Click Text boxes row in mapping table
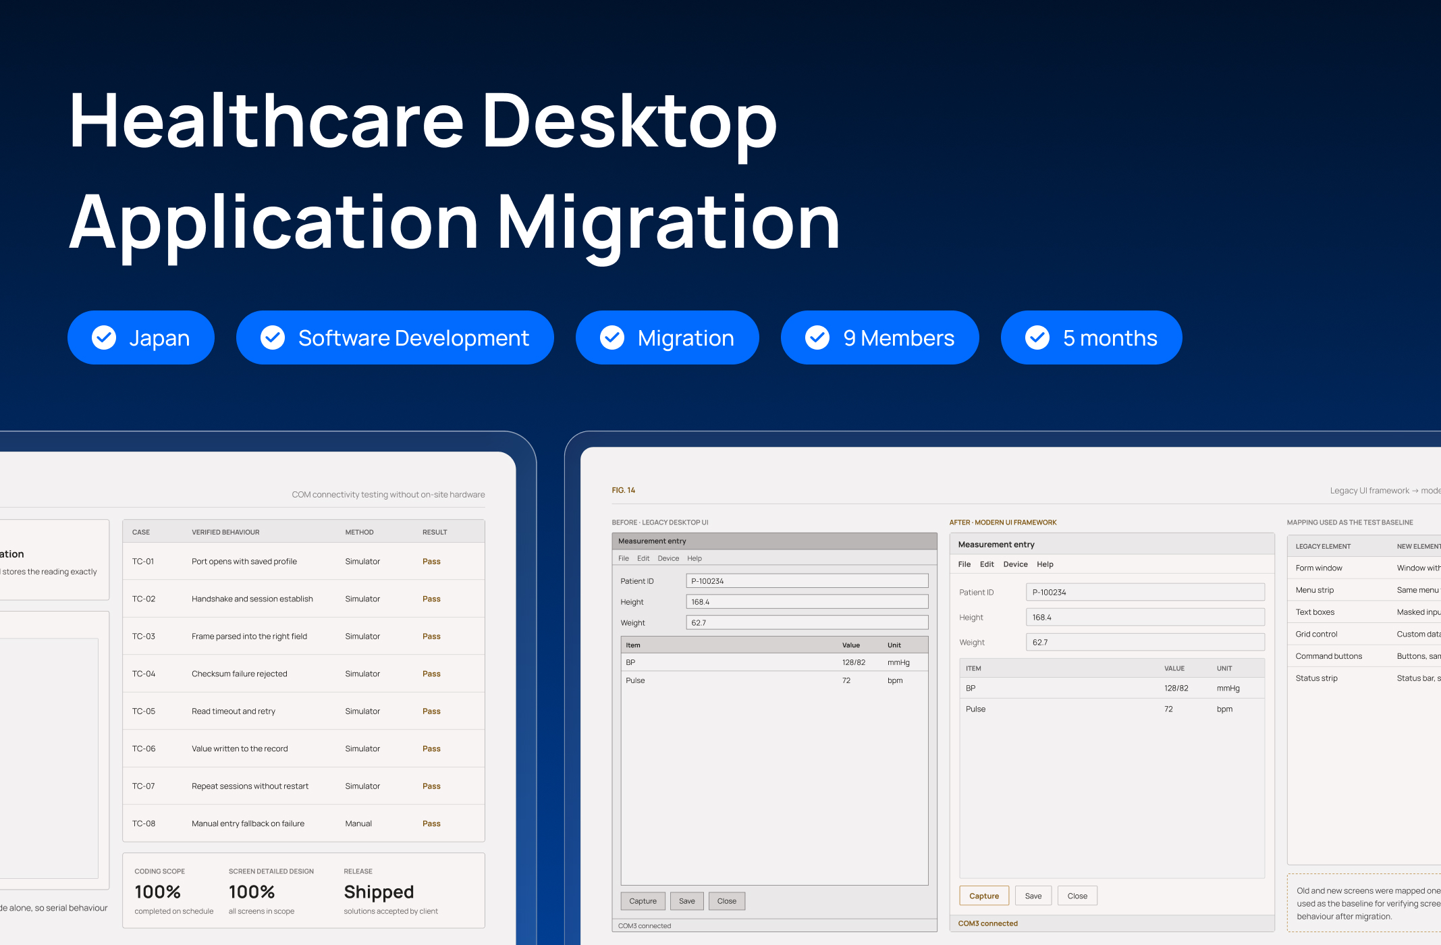 1364,612
